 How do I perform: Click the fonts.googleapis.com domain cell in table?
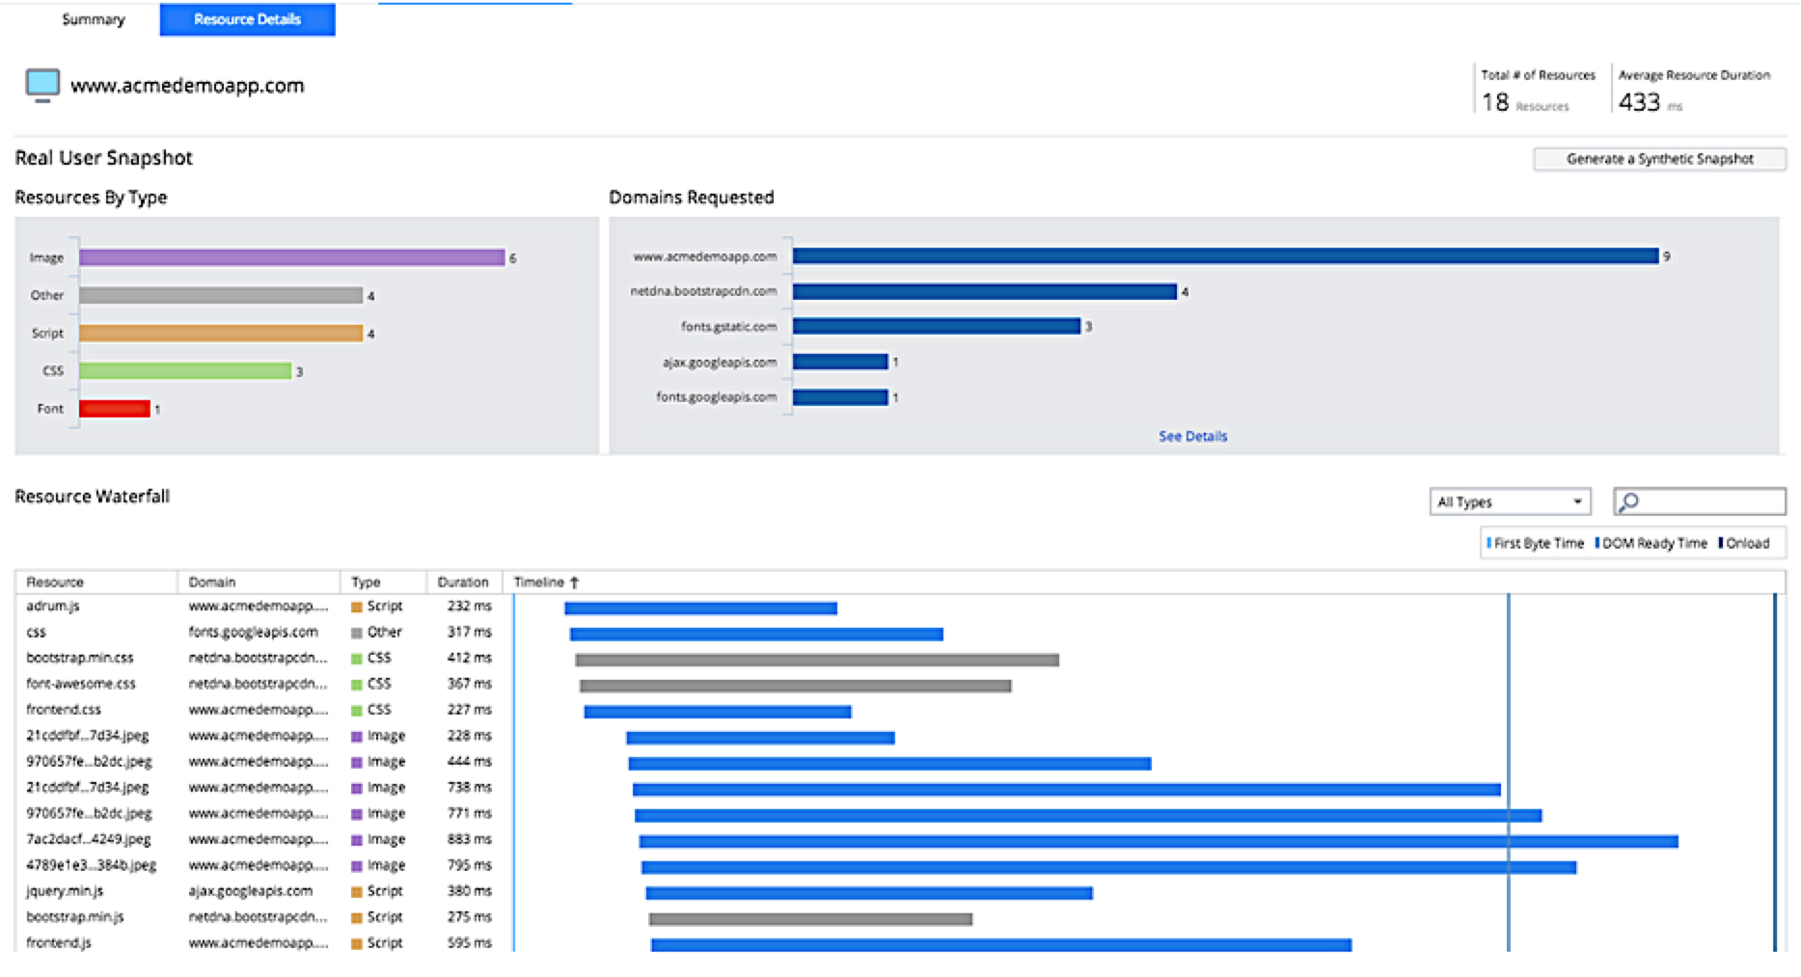[x=253, y=632]
